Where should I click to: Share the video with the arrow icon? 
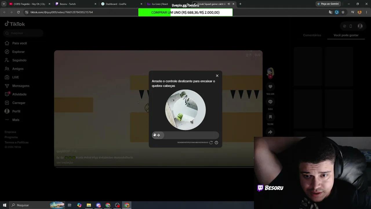point(270,132)
